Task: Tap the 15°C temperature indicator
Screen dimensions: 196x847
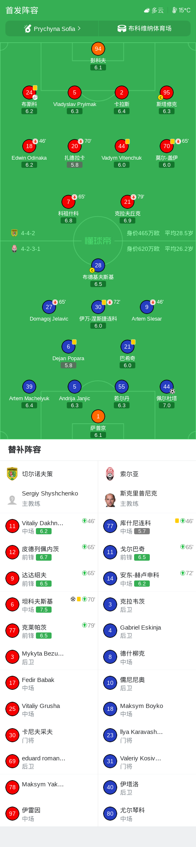Action: [x=181, y=10]
